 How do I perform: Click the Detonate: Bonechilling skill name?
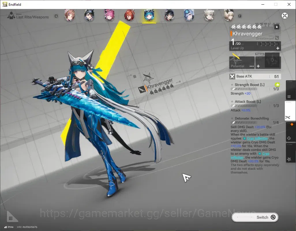coord(252,118)
